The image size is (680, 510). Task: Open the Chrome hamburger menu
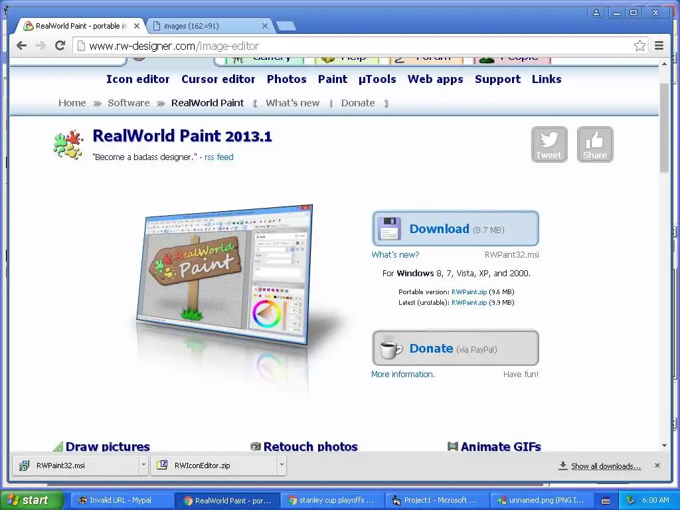[659, 46]
